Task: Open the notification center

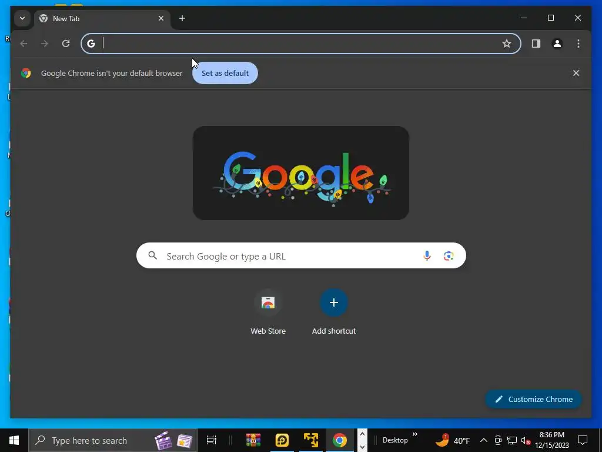Action: 583,440
